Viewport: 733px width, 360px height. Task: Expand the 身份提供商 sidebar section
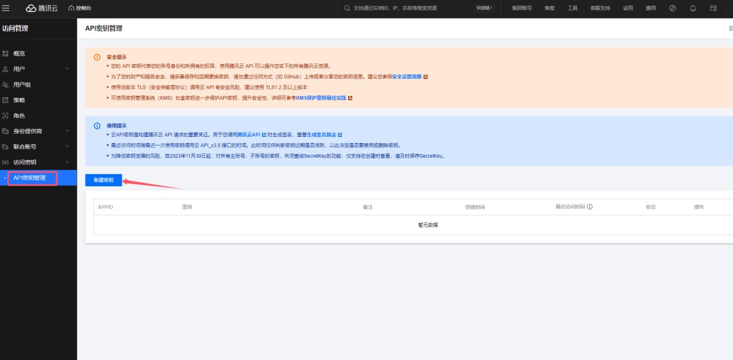click(67, 131)
